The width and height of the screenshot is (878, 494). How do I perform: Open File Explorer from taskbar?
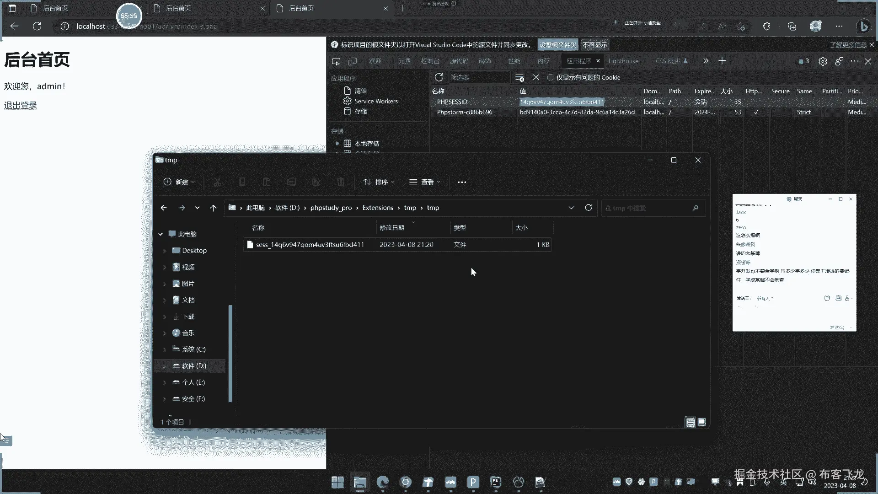pos(360,482)
